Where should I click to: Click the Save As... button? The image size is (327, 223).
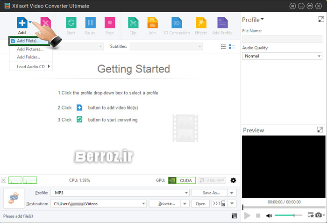point(211,193)
